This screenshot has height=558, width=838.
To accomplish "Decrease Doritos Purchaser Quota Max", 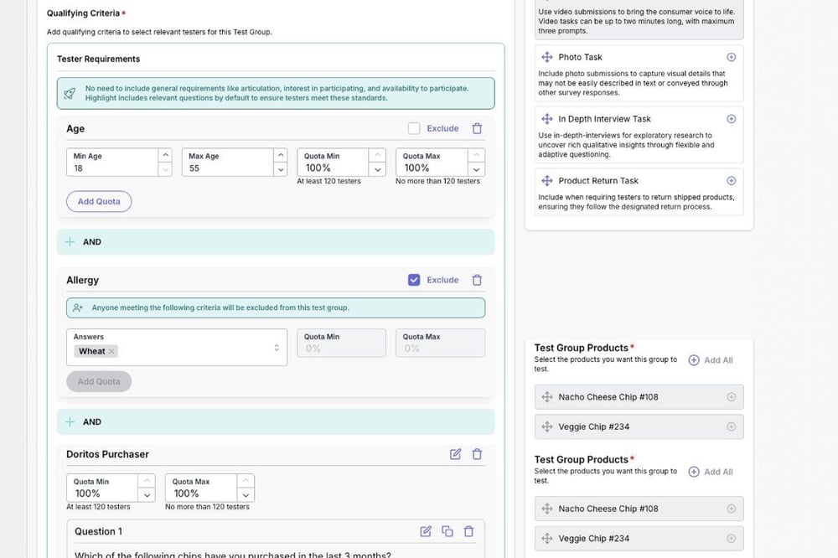I will [246, 495].
